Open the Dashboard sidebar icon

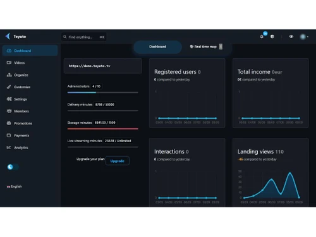[9, 51]
